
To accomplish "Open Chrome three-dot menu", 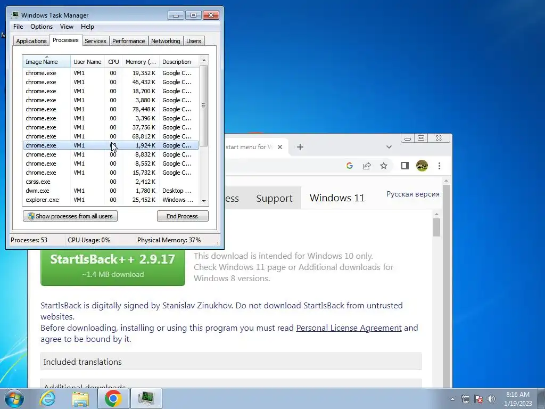I will pyautogui.click(x=439, y=166).
